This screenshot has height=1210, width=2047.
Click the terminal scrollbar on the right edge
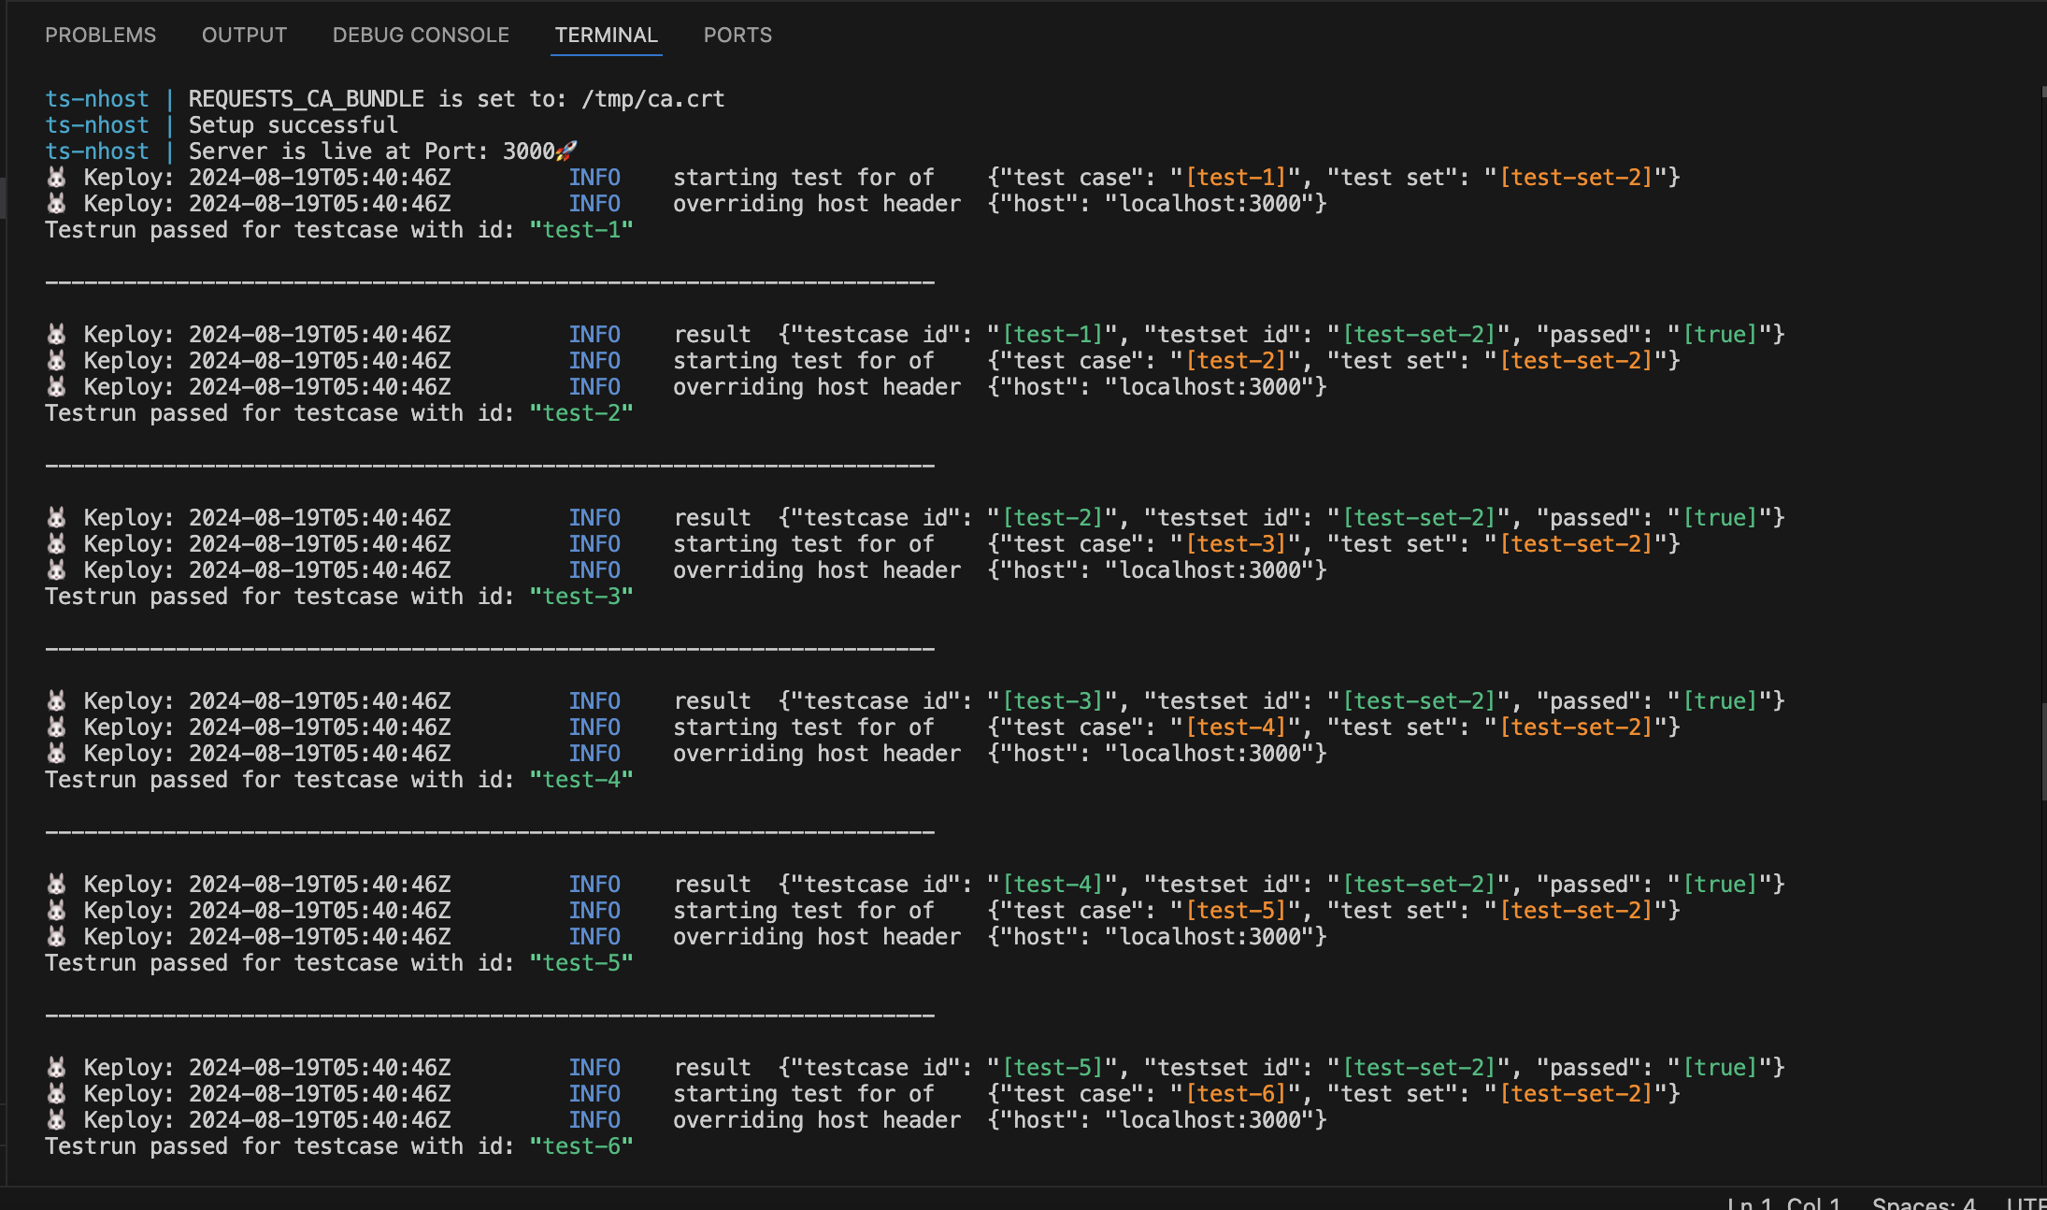click(x=2043, y=753)
